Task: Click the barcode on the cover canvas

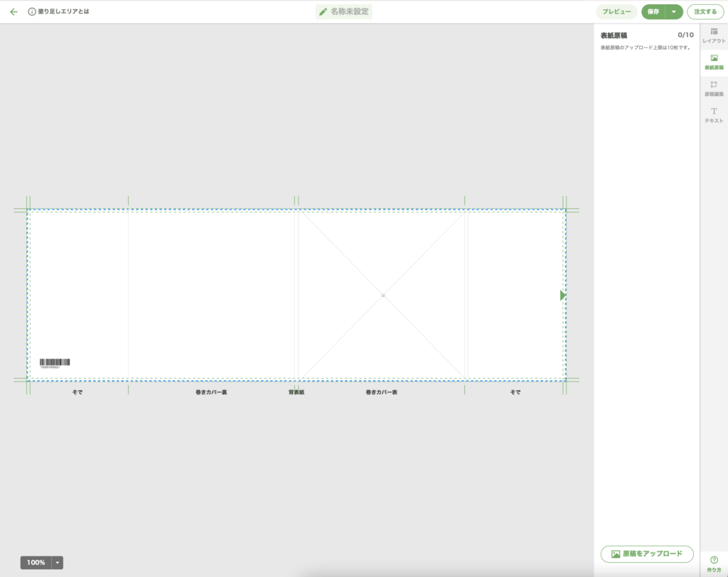Action: pyautogui.click(x=55, y=363)
